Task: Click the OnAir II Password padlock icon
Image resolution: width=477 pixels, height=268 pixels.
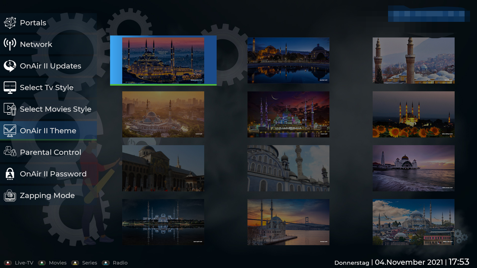Action: [10, 174]
